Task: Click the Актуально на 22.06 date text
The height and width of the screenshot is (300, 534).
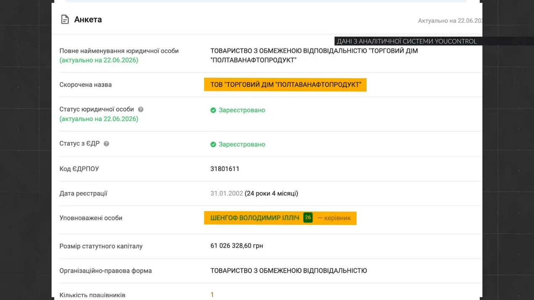Action: pyautogui.click(x=450, y=21)
